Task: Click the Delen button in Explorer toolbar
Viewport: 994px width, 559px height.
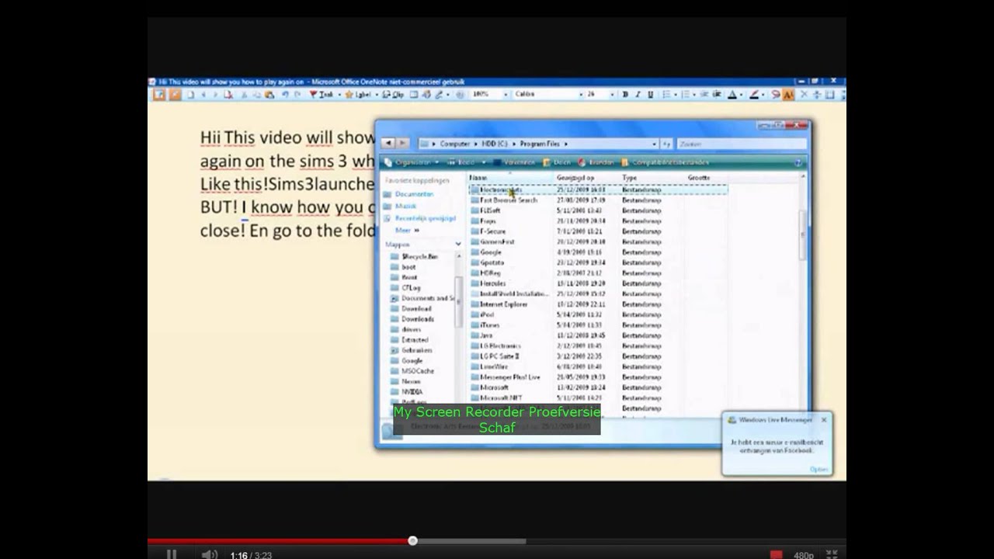Action: point(557,162)
